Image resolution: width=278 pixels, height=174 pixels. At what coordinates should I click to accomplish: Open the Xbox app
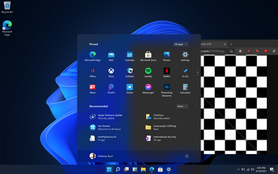pos(111,73)
